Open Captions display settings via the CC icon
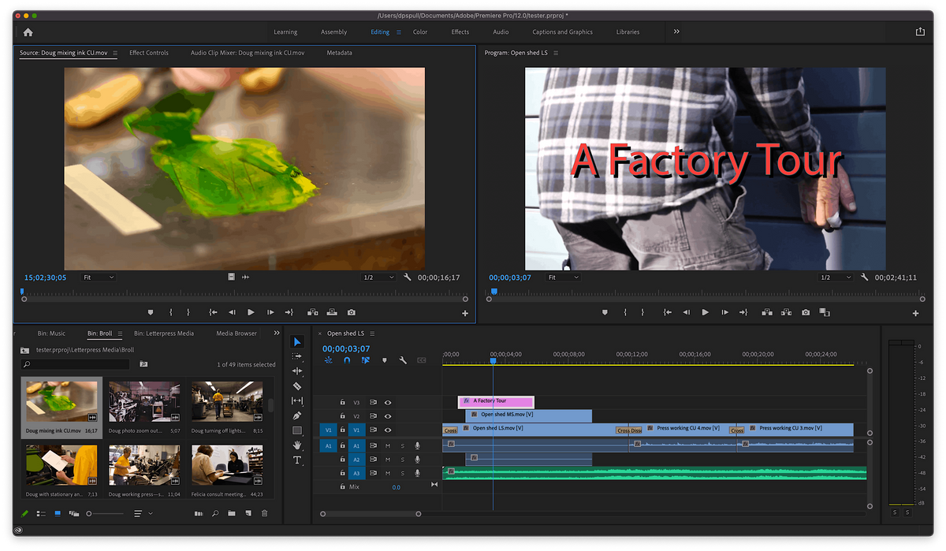 click(423, 360)
